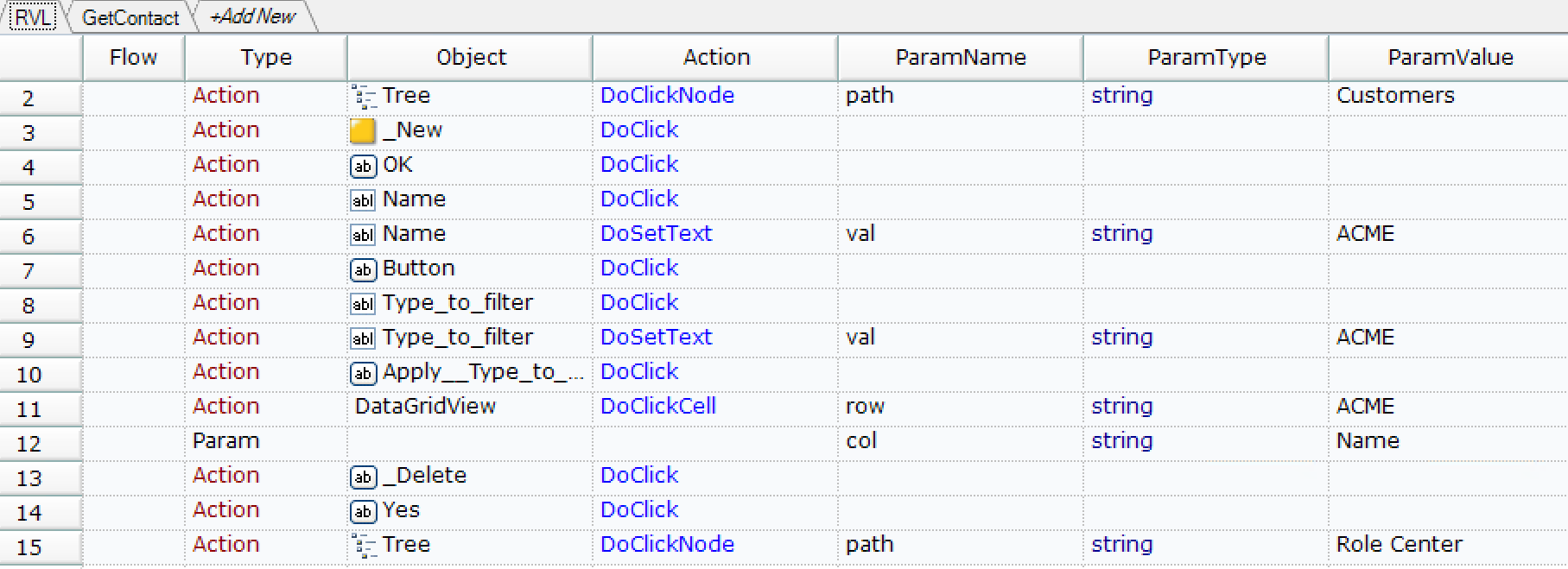1568x569 pixels.
Task: Click the DoClickCell action in row 11
Action: pos(657,407)
